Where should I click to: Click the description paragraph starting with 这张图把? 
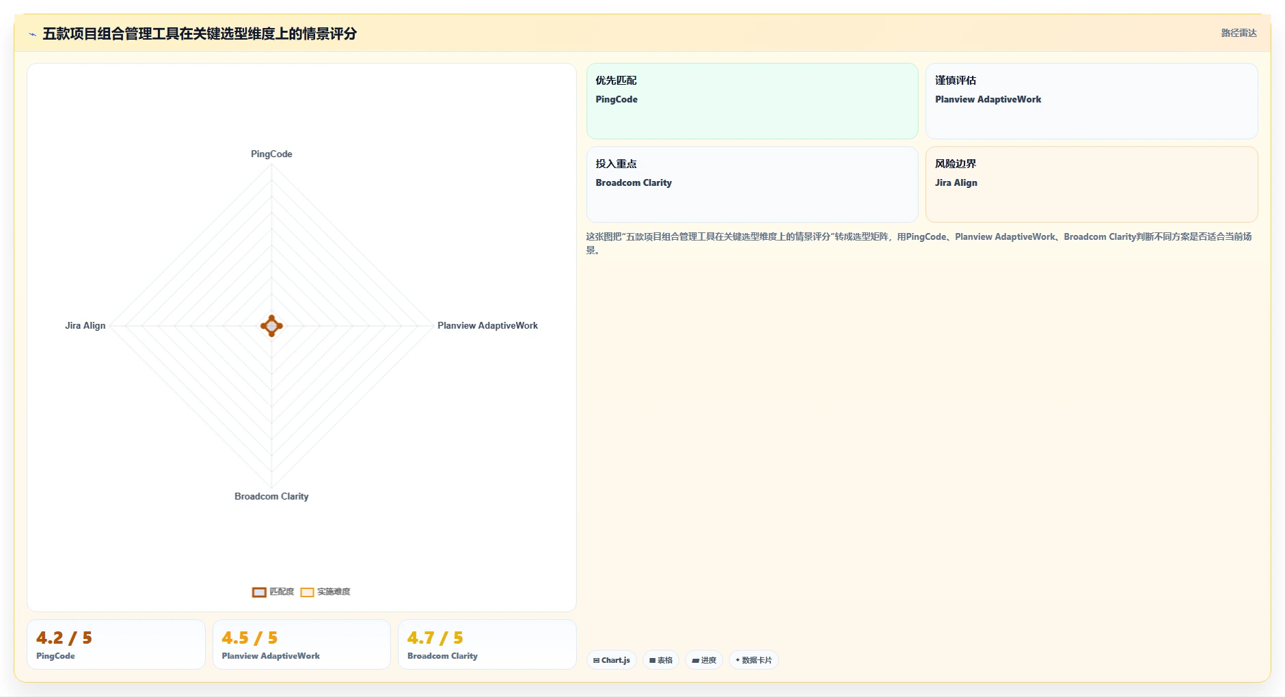point(919,243)
